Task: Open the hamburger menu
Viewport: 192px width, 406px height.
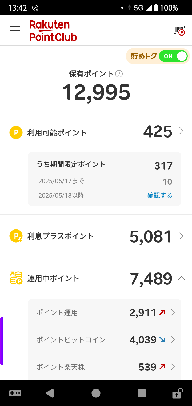Action: coord(15,30)
